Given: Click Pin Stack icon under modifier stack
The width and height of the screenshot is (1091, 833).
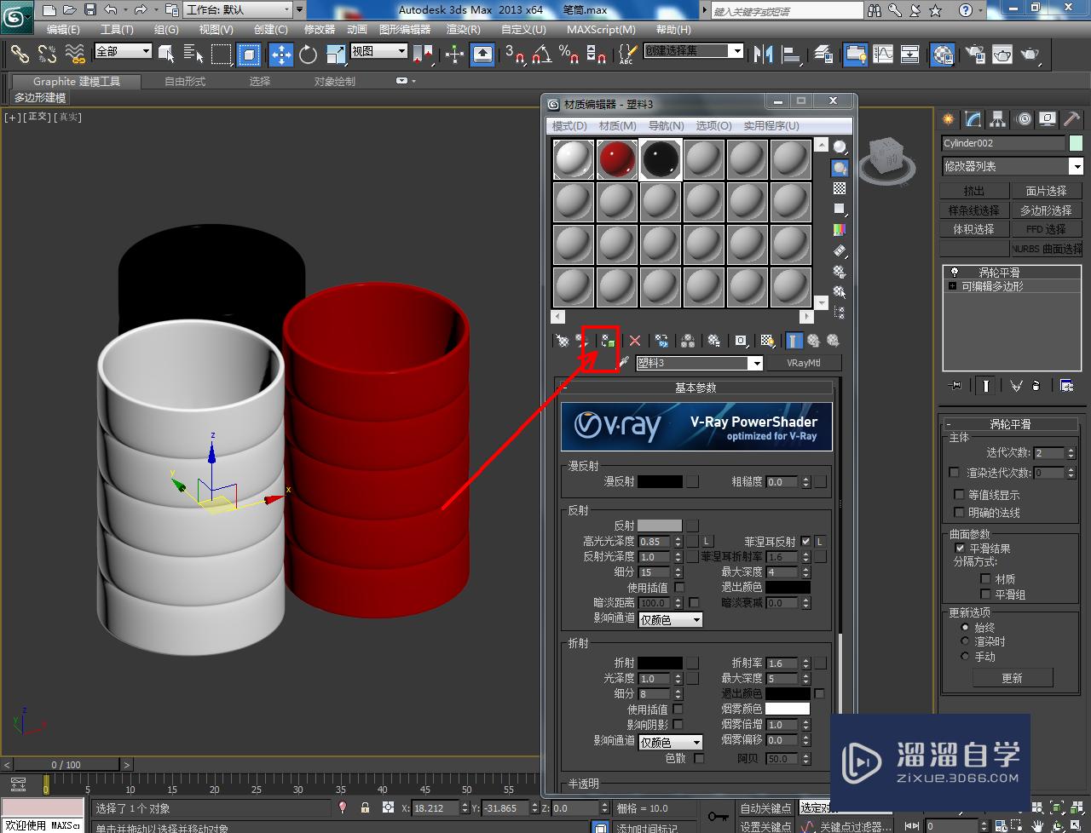Looking at the screenshot, I should tap(955, 386).
